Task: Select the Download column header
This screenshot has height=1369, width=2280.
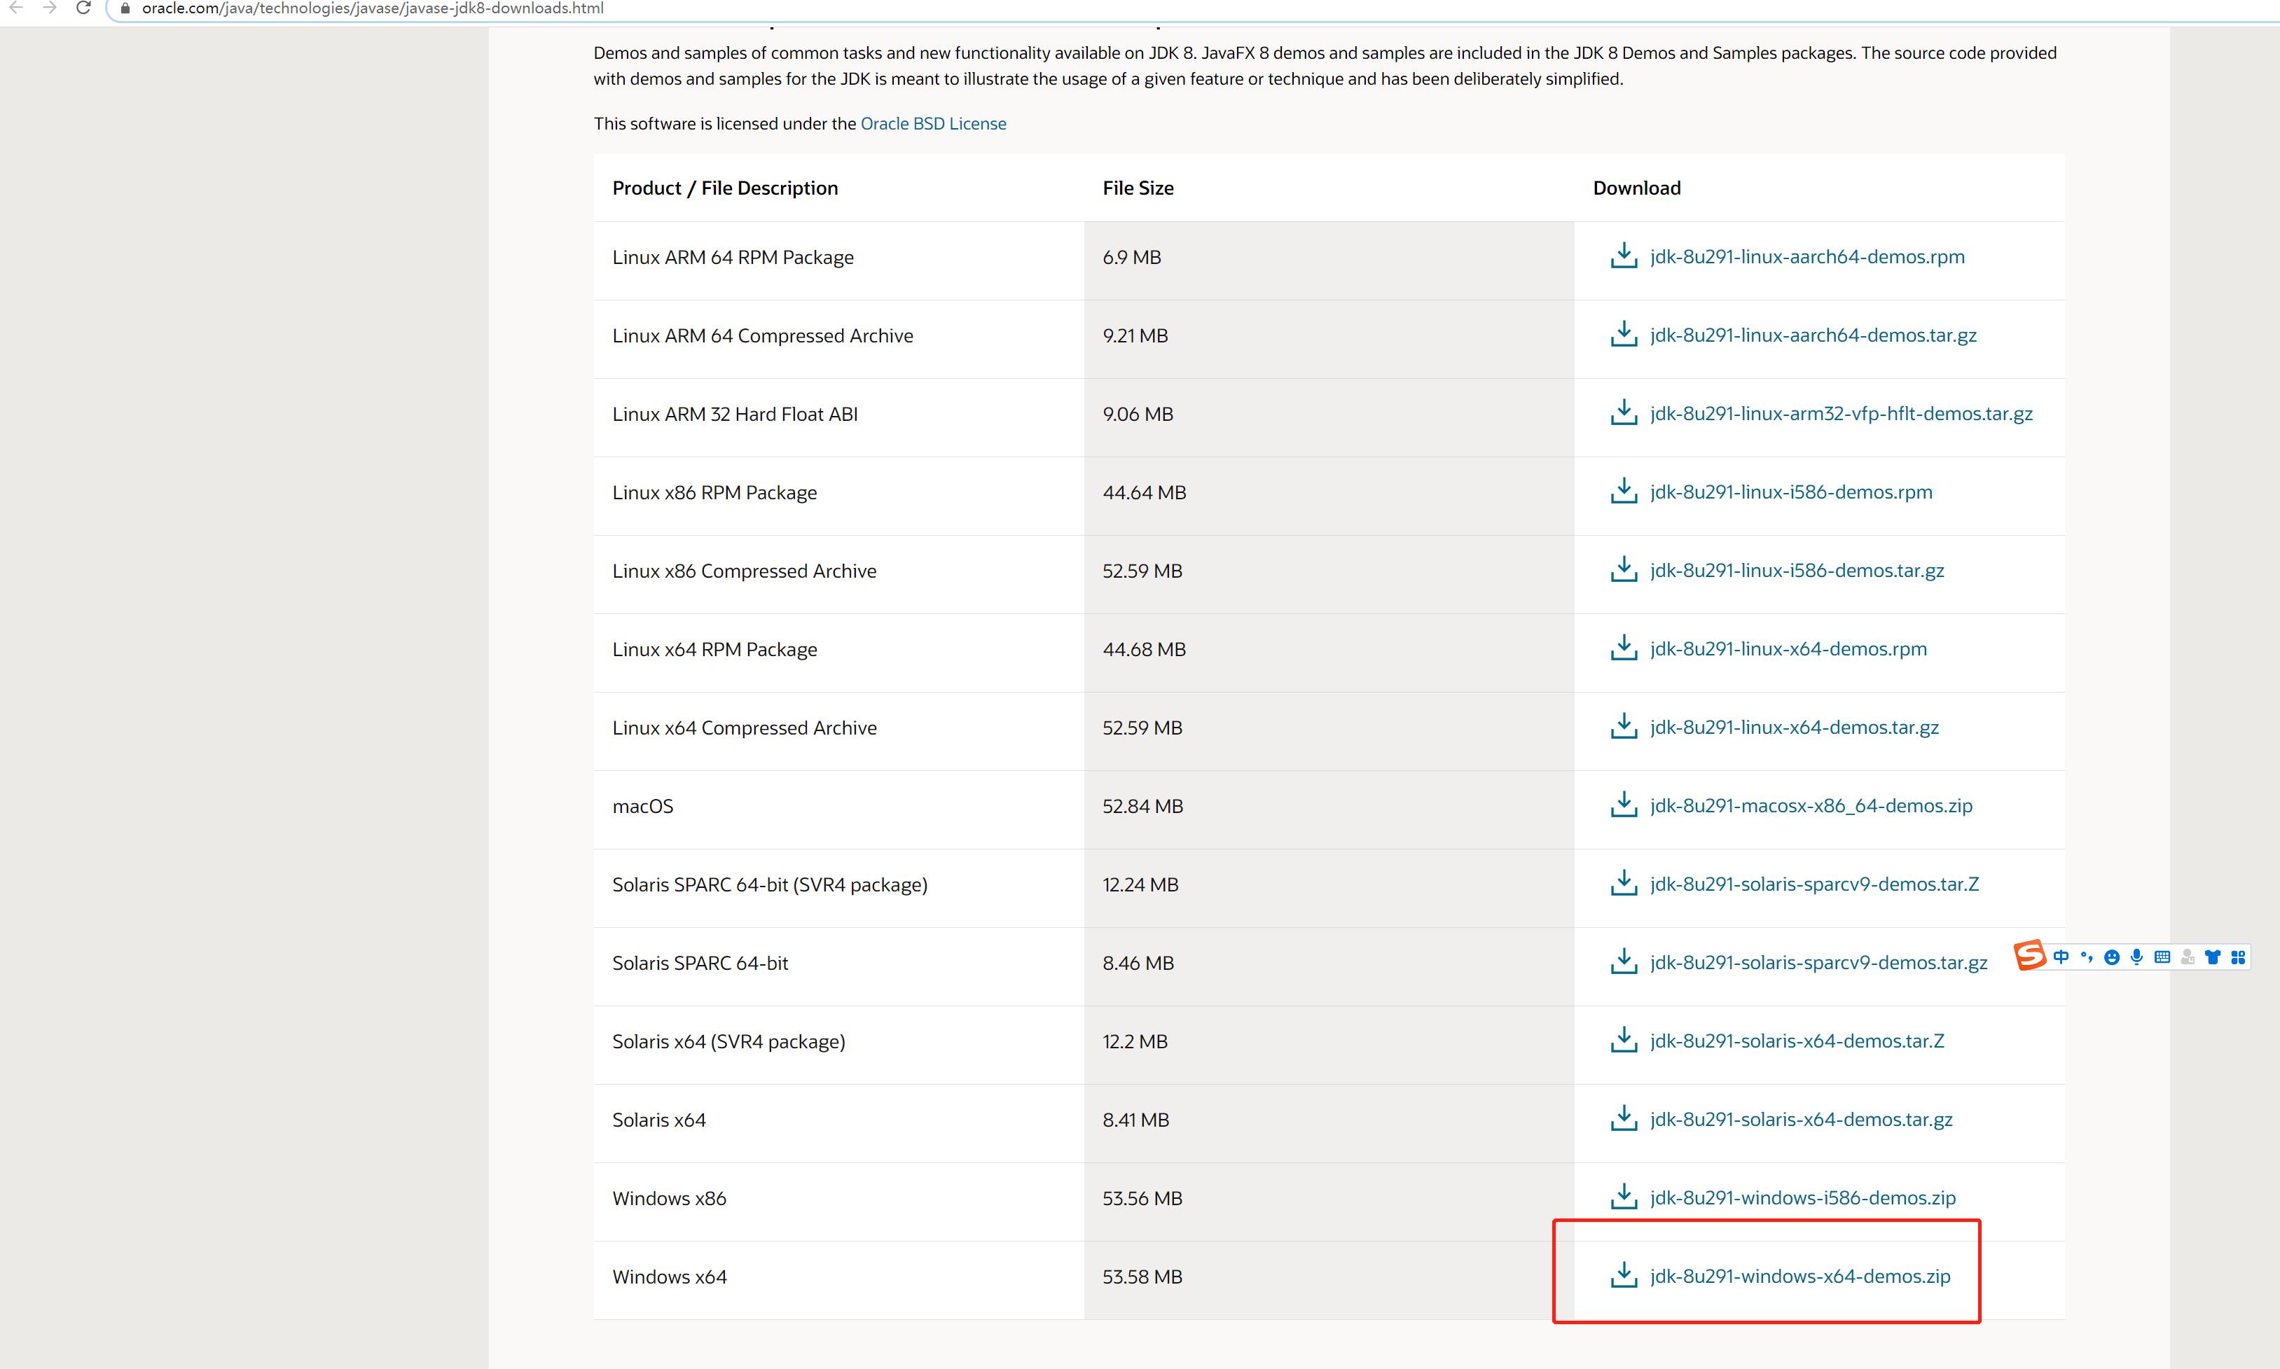Action: click(1637, 188)
